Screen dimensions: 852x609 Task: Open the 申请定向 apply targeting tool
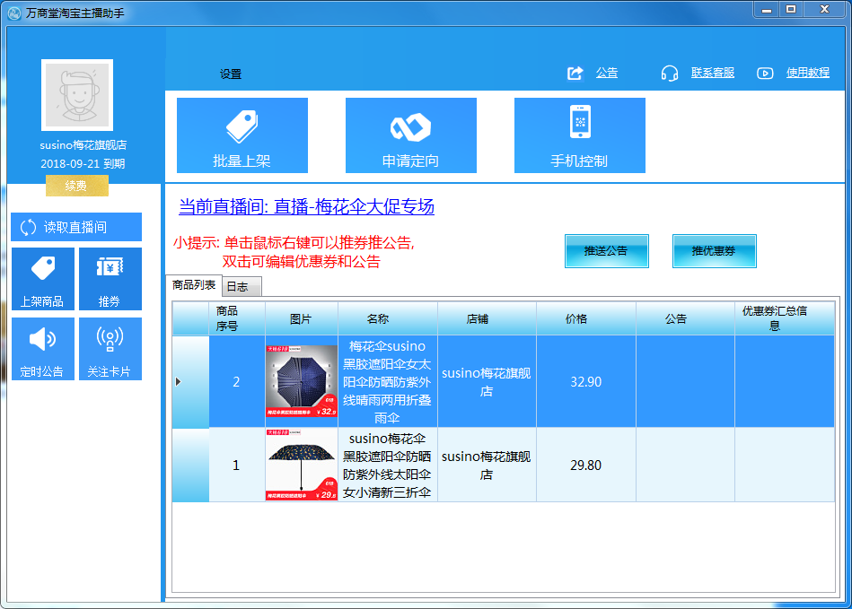coord(410,135)
